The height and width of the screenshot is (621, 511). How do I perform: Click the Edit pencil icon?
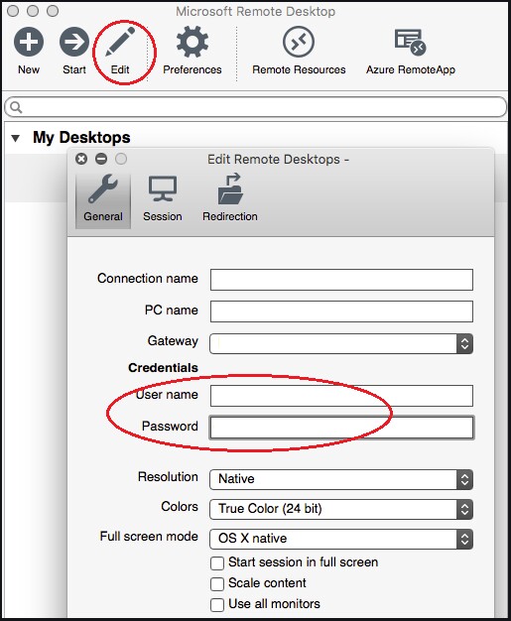tap(120, 42)
